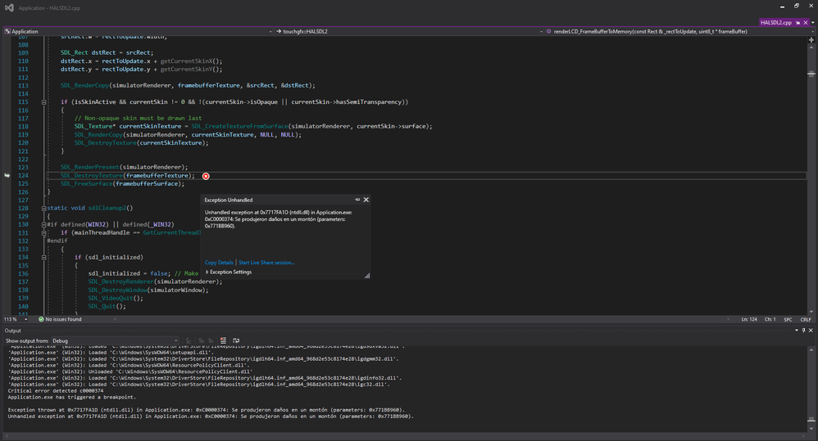Collapse sdlCleanup2 function at line 128
818x441 pixels.
click(x=43, y=209)
